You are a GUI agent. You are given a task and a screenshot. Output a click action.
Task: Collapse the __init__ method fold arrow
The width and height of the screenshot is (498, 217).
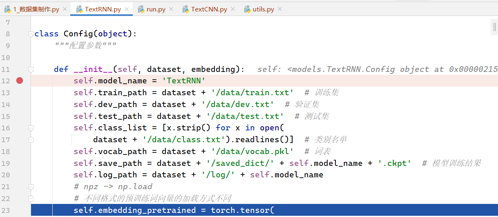pos(31,69)
